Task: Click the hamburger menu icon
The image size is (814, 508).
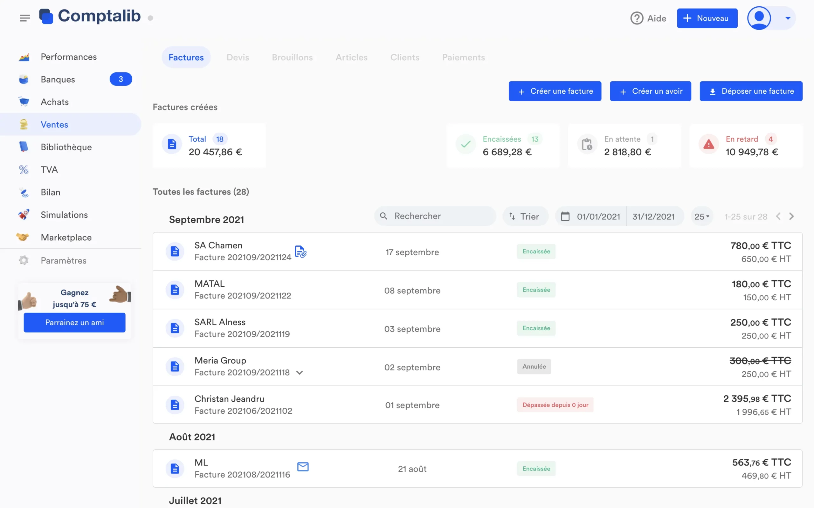Action: pyautogui.click(x=24, y=18)
